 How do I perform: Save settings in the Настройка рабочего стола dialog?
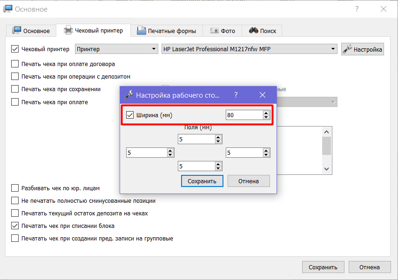(x=202, y=181)
